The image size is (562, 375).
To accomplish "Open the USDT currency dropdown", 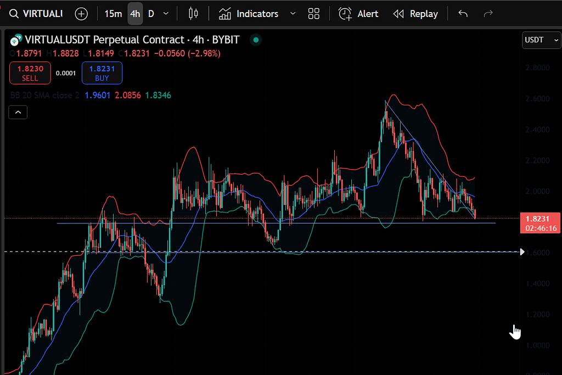I will pos(541,40).
